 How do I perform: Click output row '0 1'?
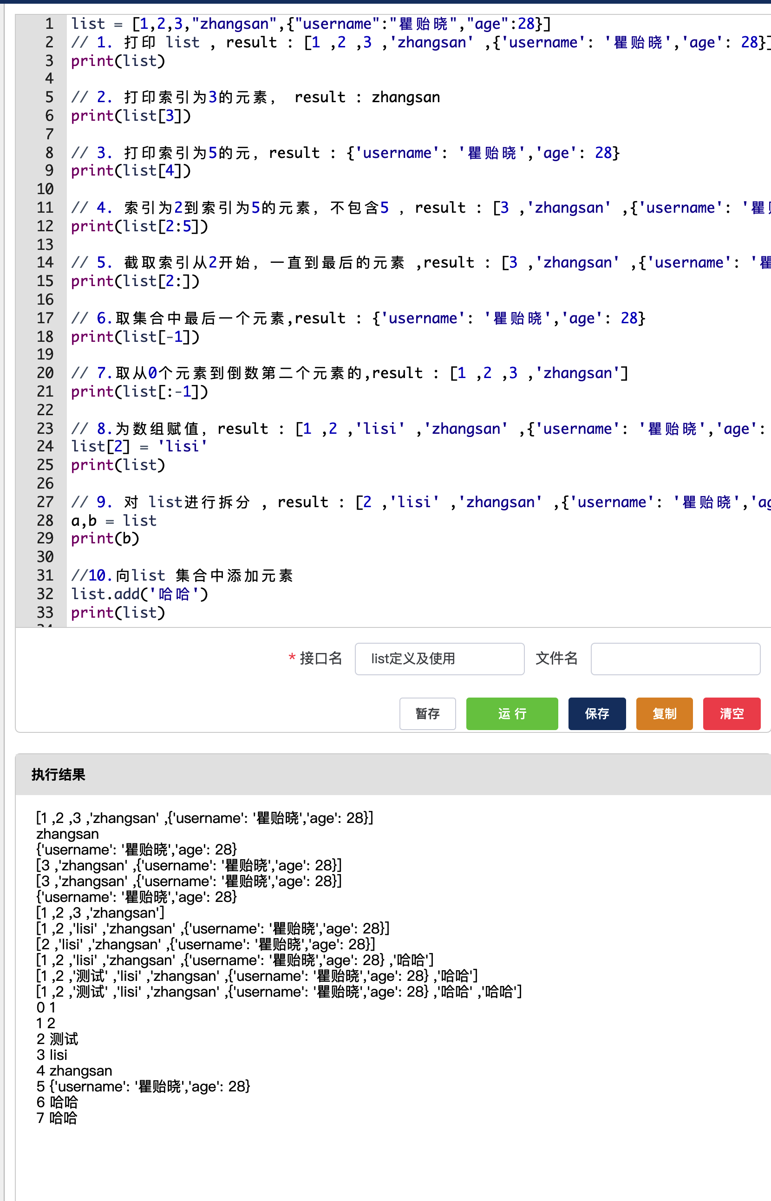pos(46,1008)
